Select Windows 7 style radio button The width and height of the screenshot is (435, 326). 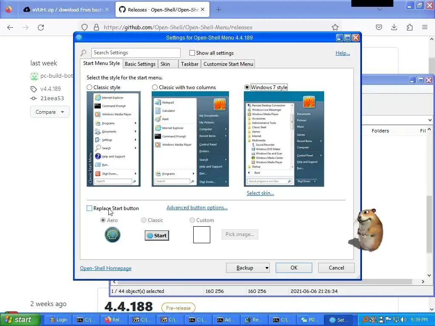[247, 87]
